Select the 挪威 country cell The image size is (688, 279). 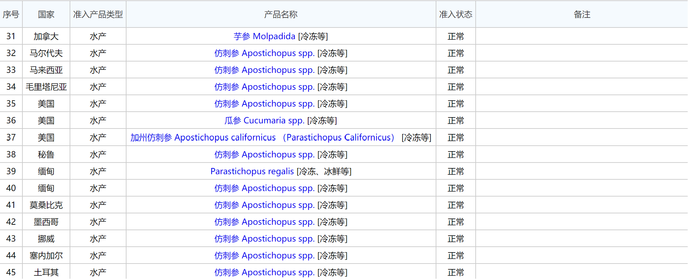pyautogui.click(x=46, y=238)
